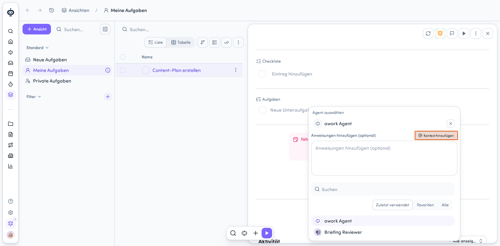Open row menu for Content-Plan erstellen
Viewport: 500px width, 246px height.
click(236, 70)
